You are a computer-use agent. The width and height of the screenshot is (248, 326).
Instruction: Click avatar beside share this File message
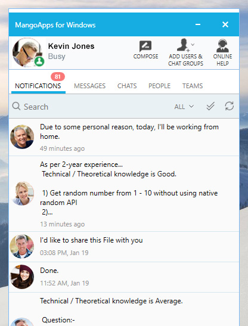[22, 246]
